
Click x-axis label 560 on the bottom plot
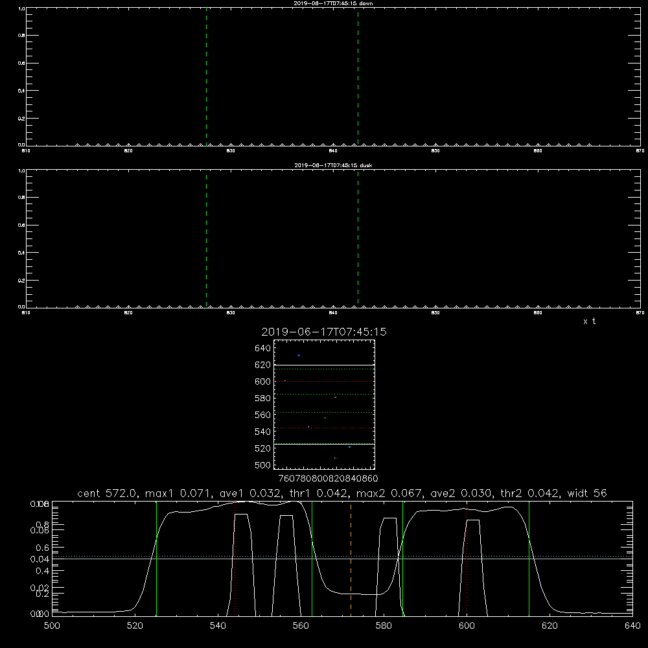tap(301, 626)
